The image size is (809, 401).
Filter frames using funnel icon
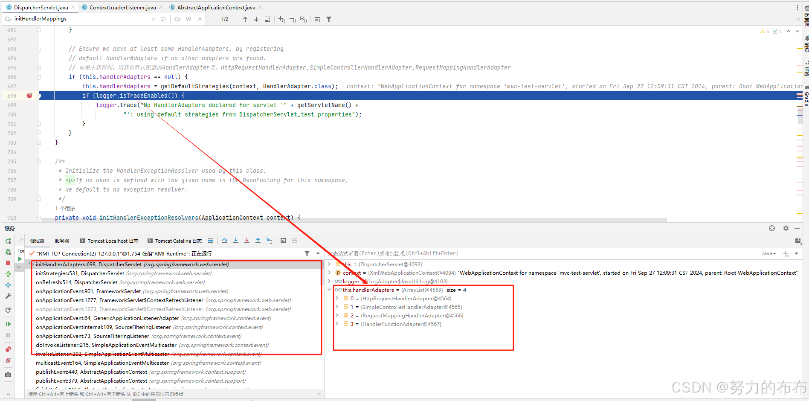[x=307, y=253]
